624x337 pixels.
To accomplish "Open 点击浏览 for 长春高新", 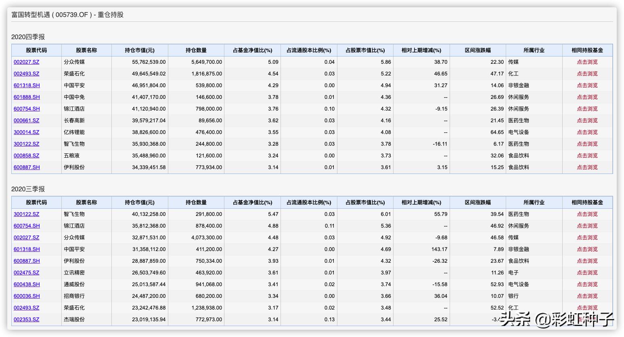I will coord(587,121).
